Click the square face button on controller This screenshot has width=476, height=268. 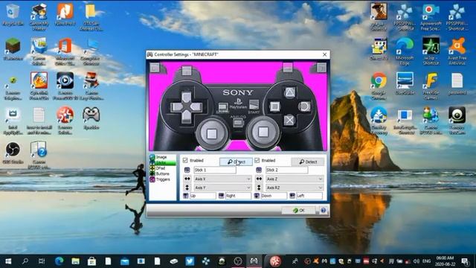click(274, 106)
